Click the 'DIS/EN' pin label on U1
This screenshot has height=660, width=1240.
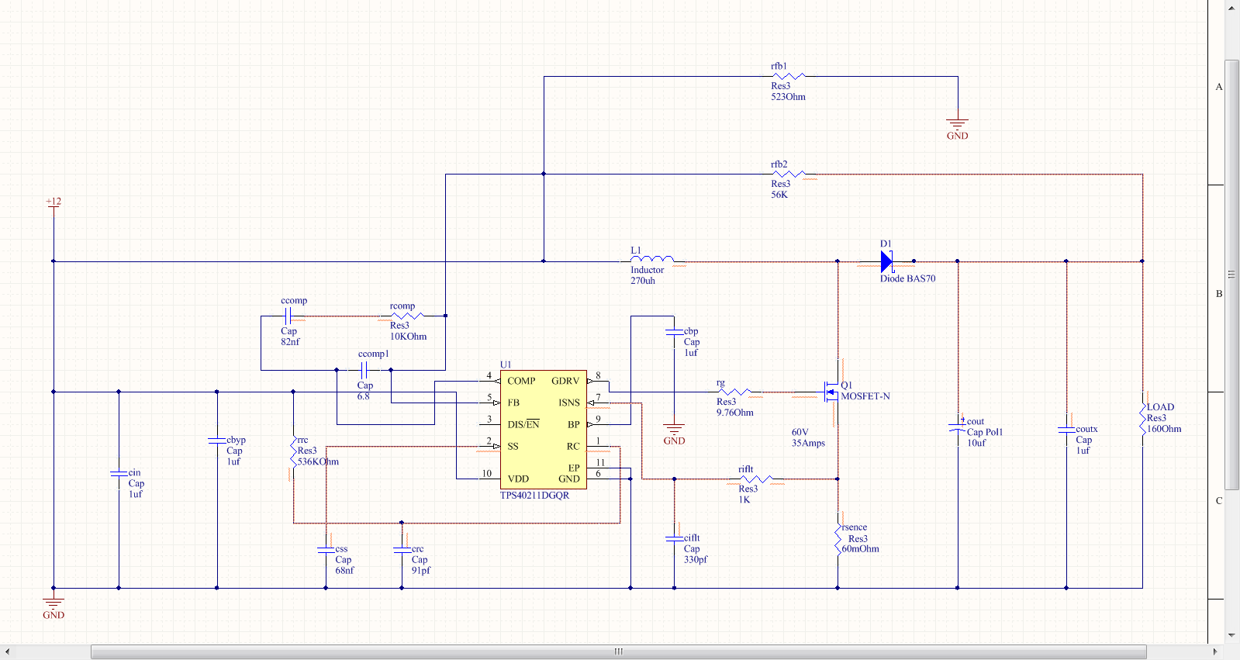coord(523,424)
